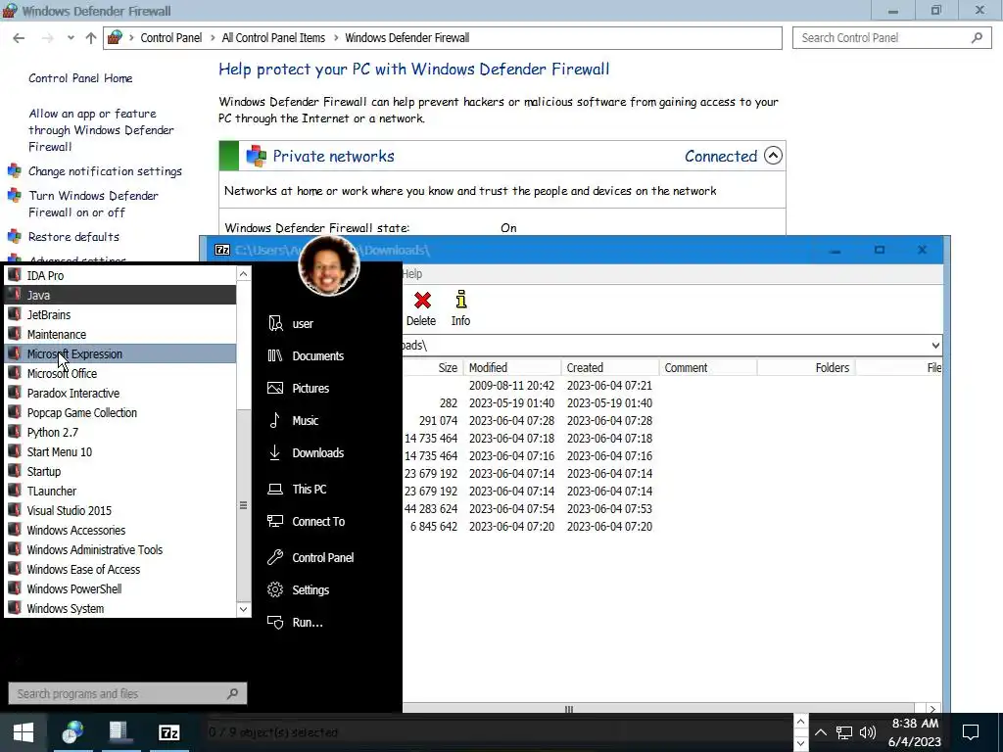
Task: Open the recent locations dropdown arrow
Action: tap(71, 38)
